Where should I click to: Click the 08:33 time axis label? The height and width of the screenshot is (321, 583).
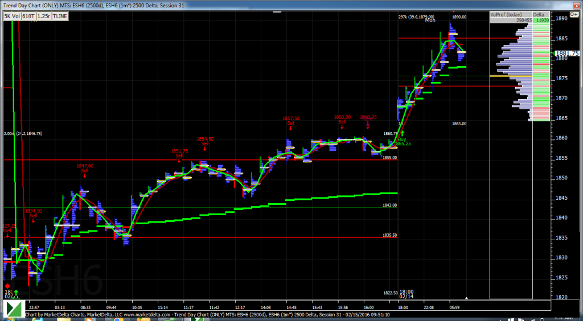point(86,307)
